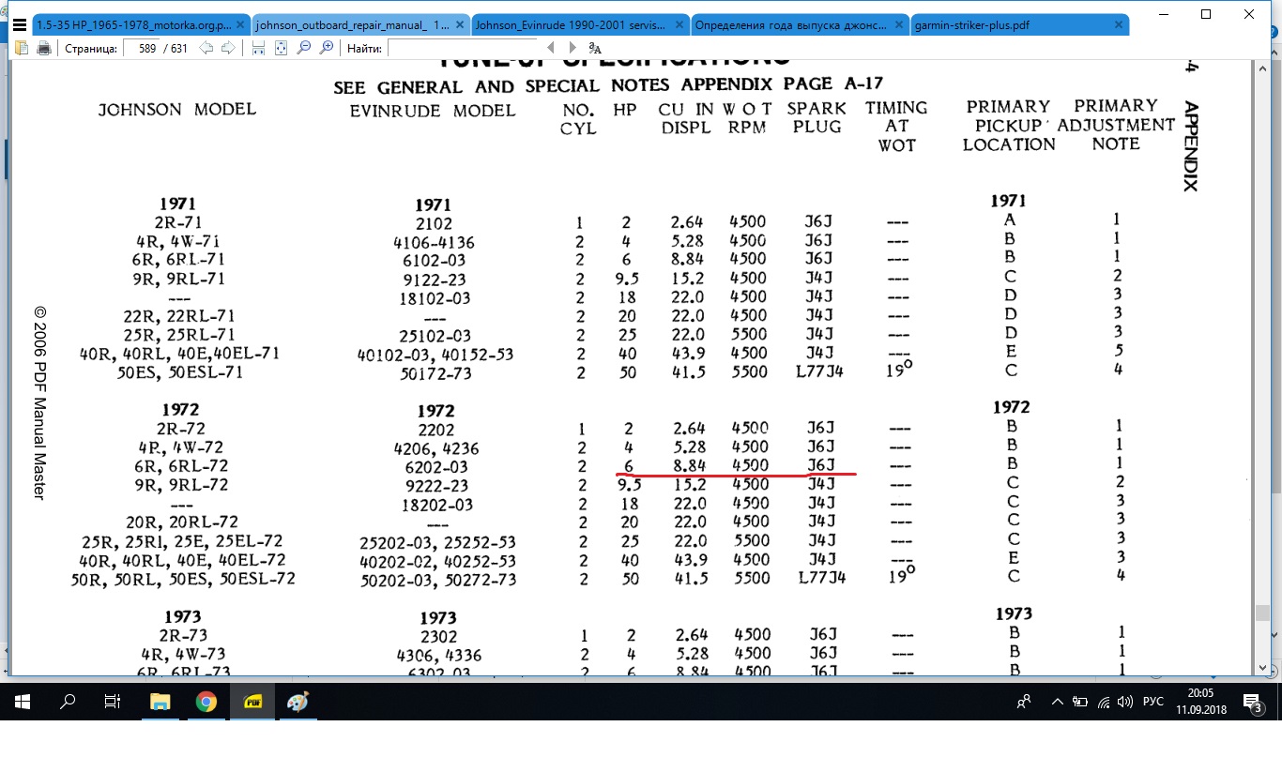This screenshot has height=772, width=1282.
Task: Select Fit Page view icon
Action: point(281,48)
